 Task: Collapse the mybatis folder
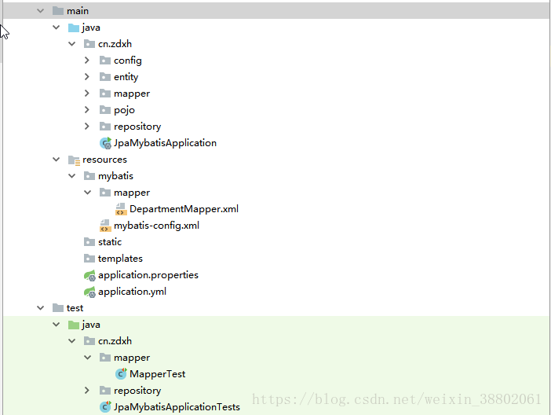coord(72,176)
